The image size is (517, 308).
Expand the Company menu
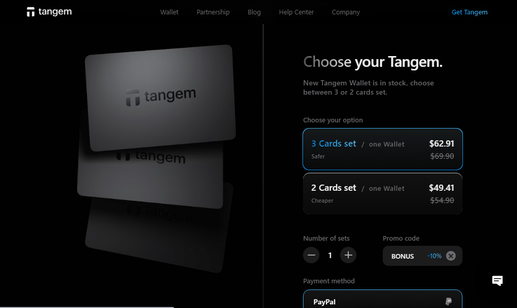(346, 12)
